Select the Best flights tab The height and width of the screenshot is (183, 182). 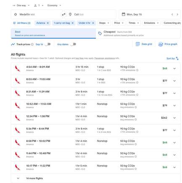click(53, 33)
